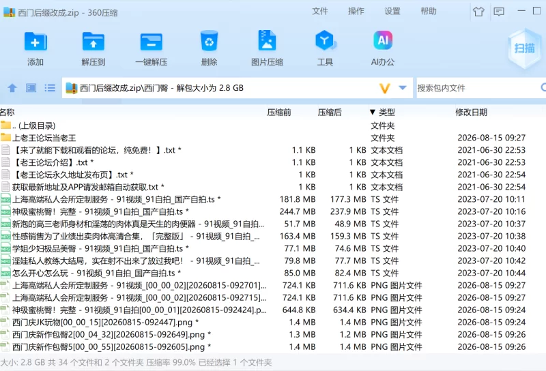Toggle sort order on the 类型 column arrow
546x371 pixels.
point(372,112)
